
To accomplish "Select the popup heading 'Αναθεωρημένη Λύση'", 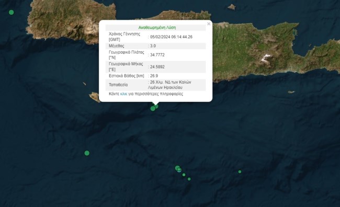I will tap(157, 28).
